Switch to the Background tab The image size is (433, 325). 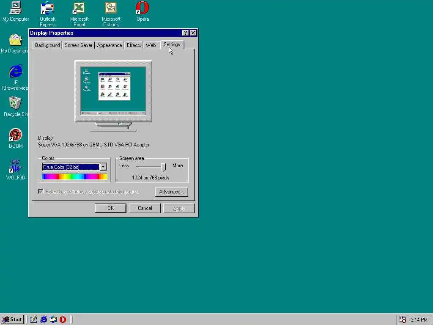pos(47,45)
